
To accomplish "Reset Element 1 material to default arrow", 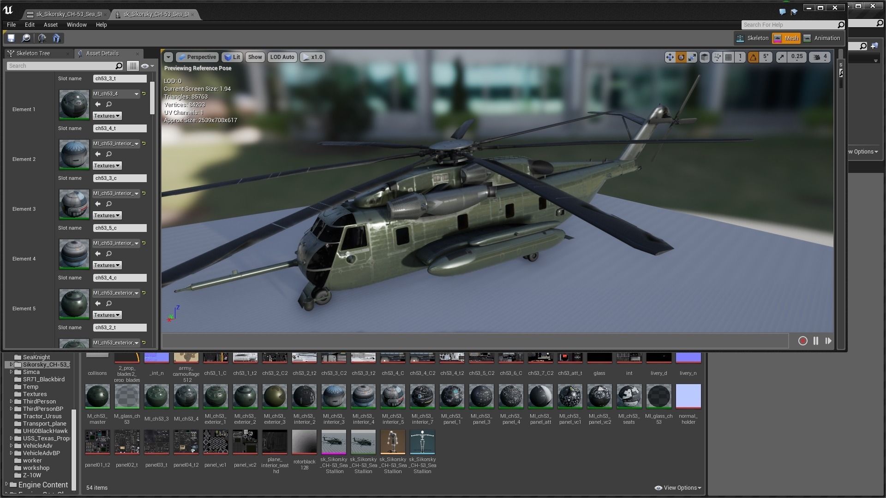I will point(144,94).
